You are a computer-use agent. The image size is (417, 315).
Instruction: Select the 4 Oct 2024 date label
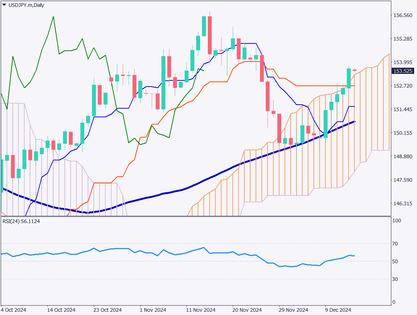pos(13,310)
